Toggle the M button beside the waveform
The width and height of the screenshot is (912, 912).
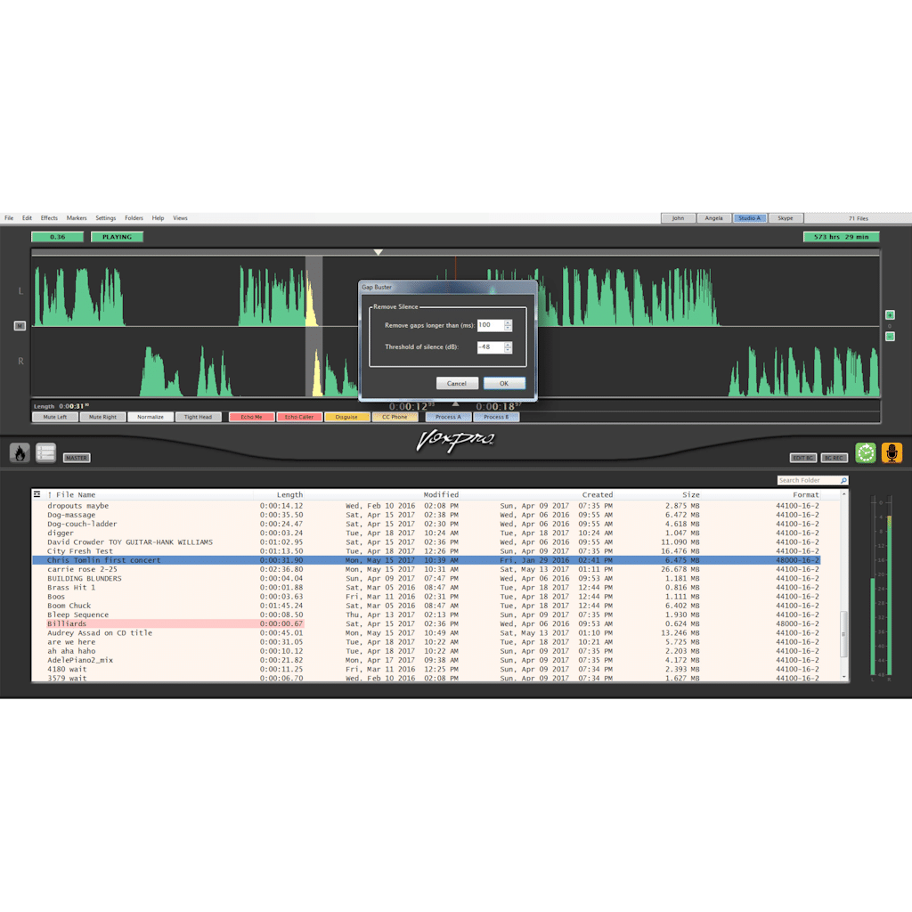(x=20, y=326)
